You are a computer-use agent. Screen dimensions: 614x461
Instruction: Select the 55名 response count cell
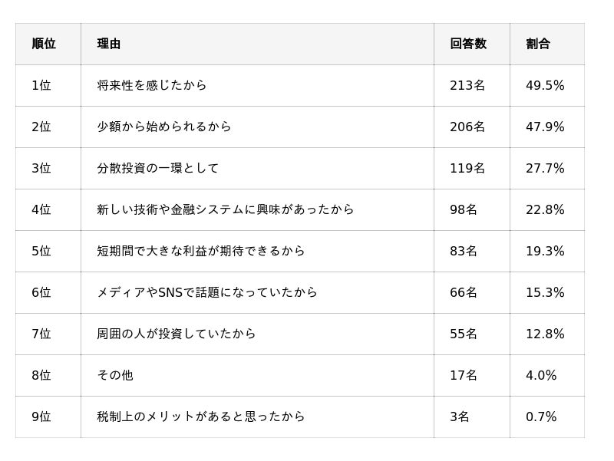click(464, 334)
